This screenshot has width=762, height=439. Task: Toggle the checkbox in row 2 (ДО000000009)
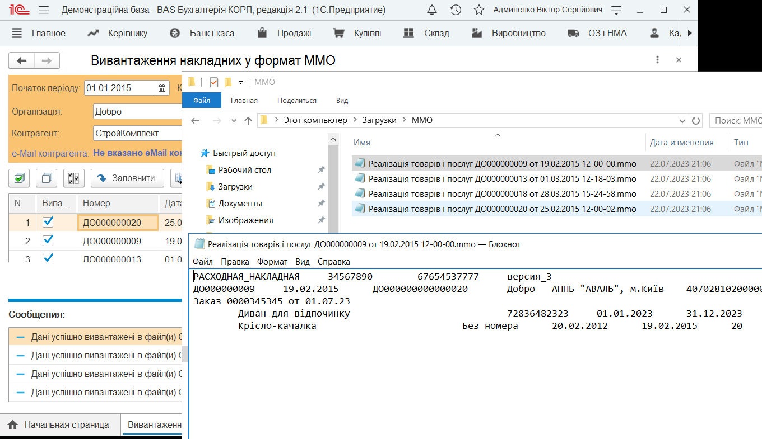[x=48, y=240]
